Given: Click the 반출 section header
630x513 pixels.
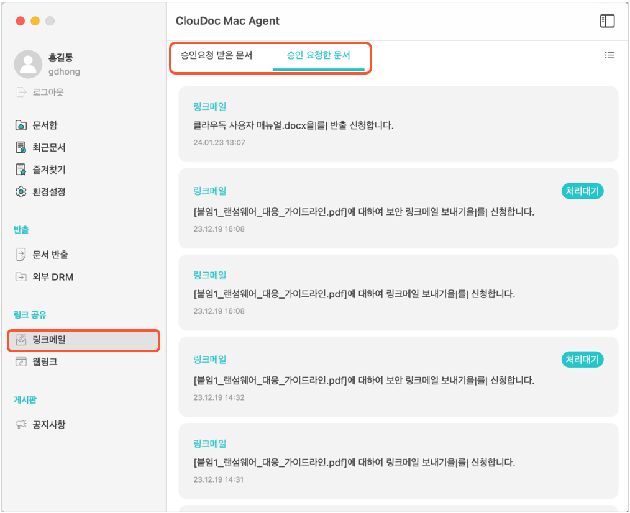Looking at the screenshot, I should coord(21,229).
